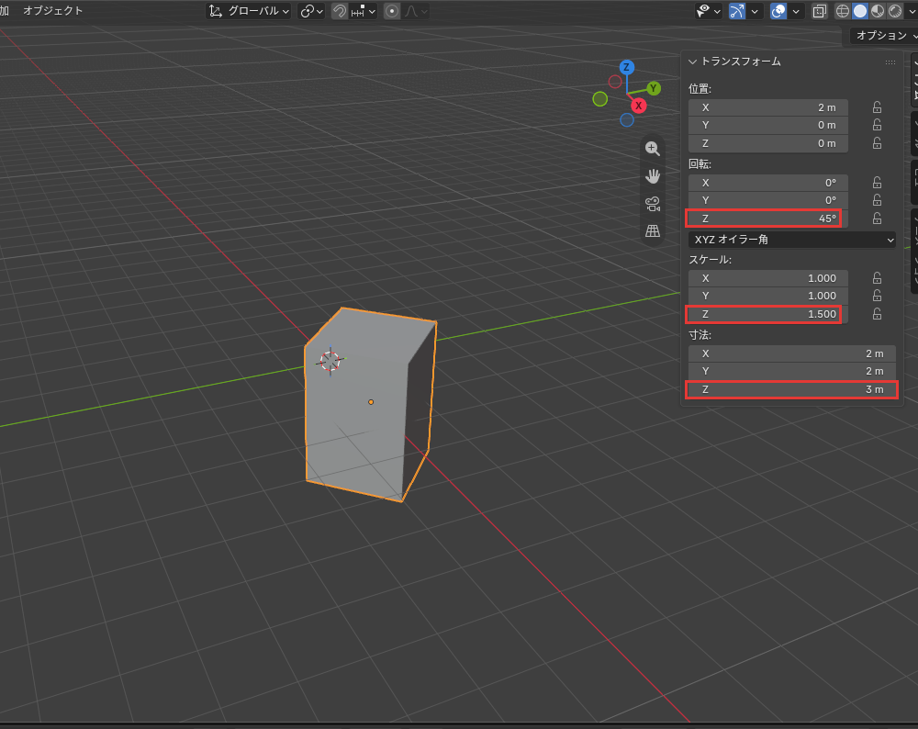Toggle the camera view icon
The width and height of the screenshot is (918, 729).
coord(652,204)
